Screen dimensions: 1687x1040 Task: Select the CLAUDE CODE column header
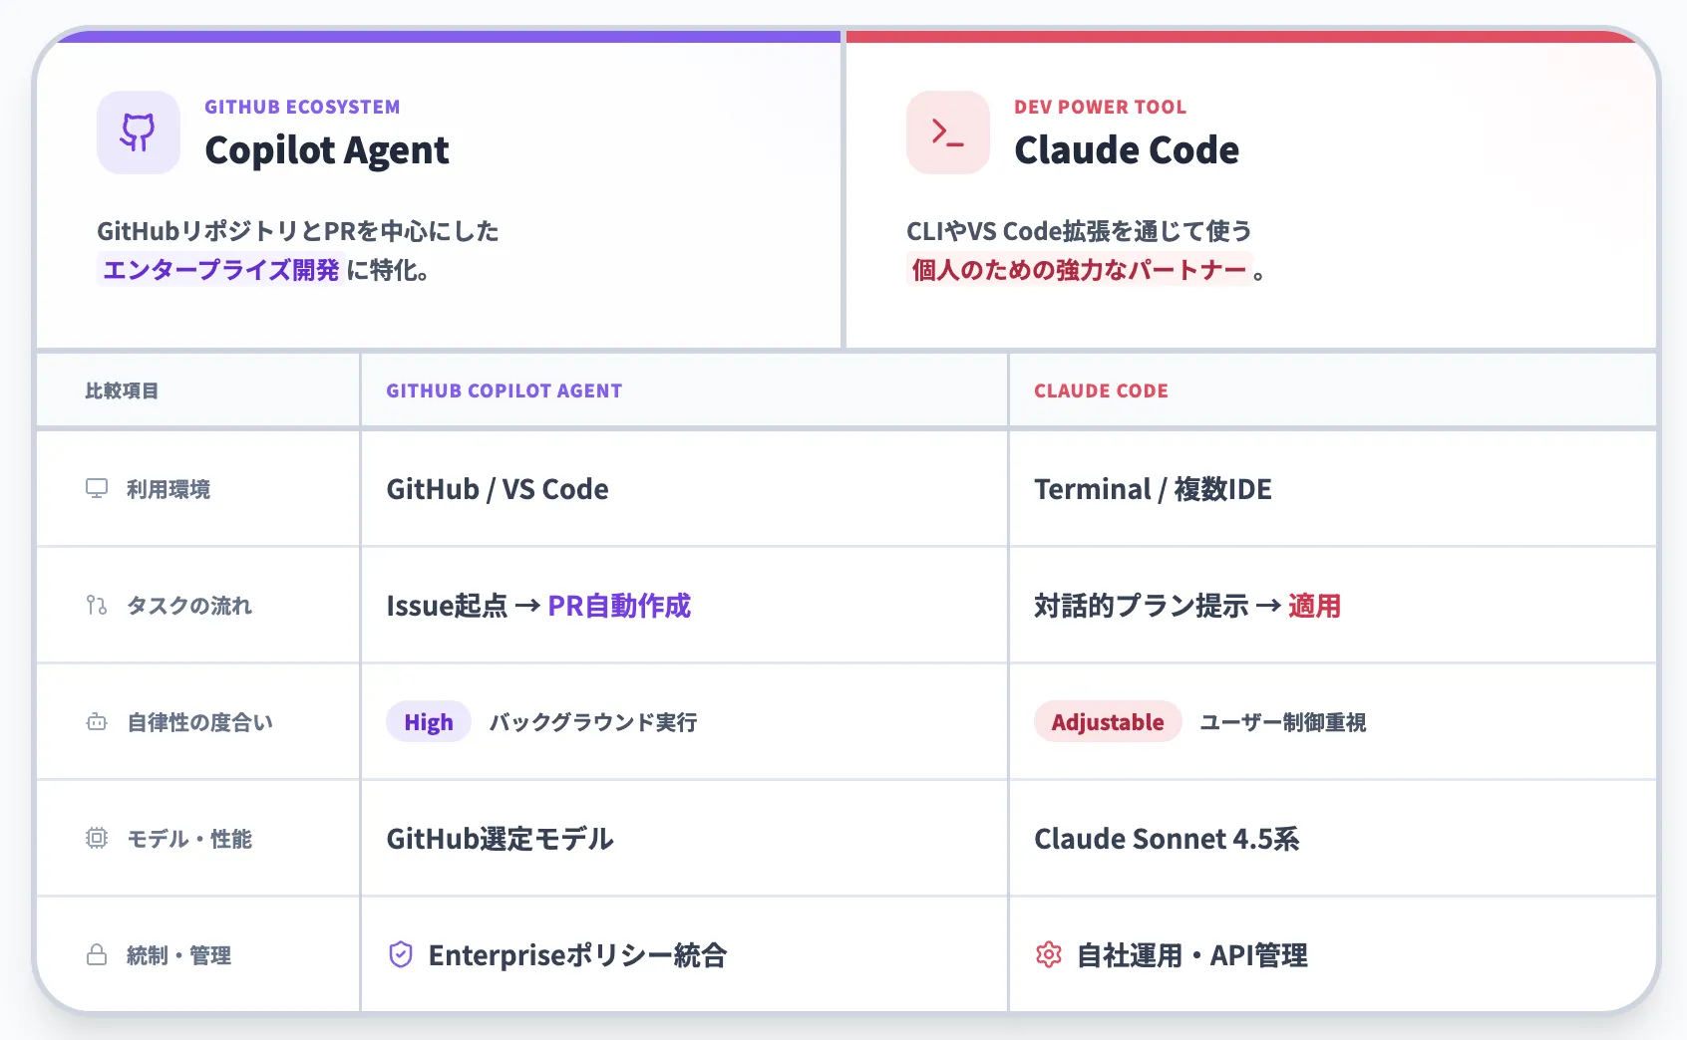[1101, 390]
